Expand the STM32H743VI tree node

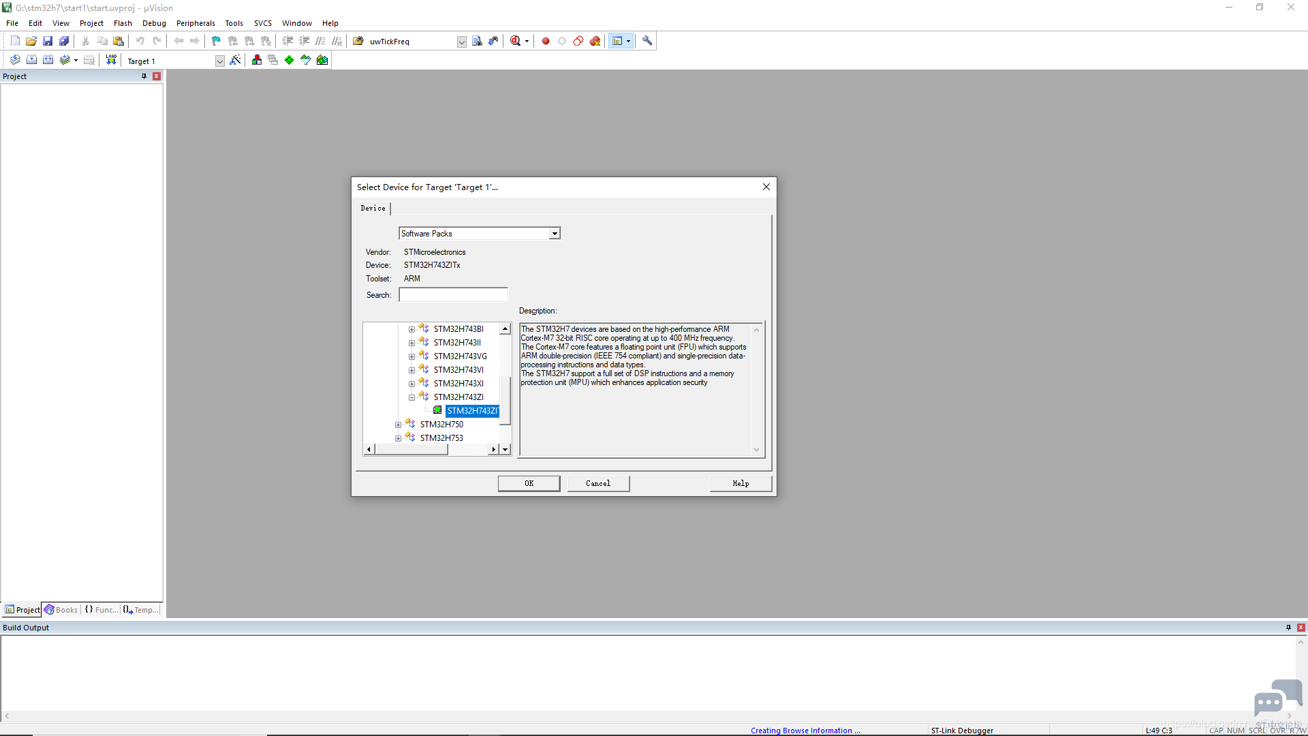411,371
